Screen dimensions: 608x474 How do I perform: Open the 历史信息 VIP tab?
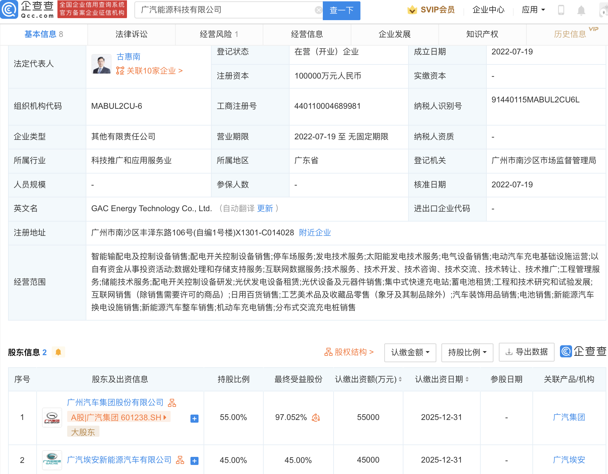(x=569, y=34)
